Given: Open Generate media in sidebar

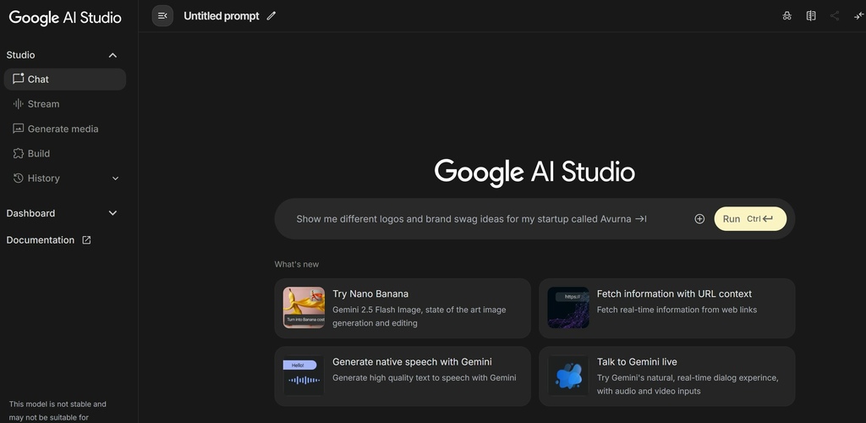Looking at the screenshot, I should coord(64,129).
